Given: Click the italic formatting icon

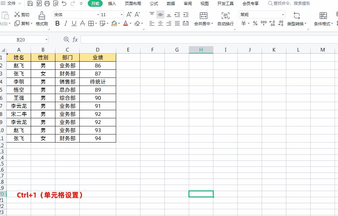Looking at the screenshot, I should click(x=66, y=24).
